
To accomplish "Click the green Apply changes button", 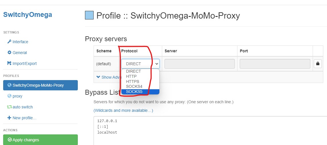I will click(x=40, y=140).
